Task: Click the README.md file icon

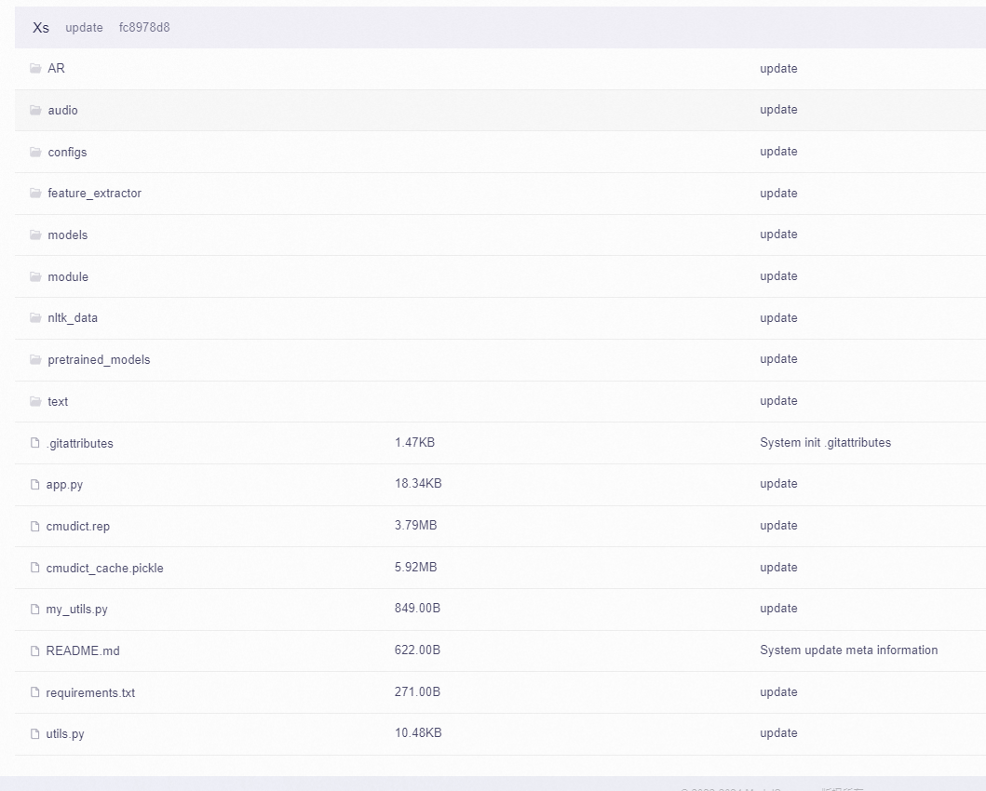Action: coord(35,651)
